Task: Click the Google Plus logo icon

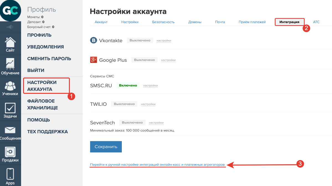Action: [x=94, y=60]
